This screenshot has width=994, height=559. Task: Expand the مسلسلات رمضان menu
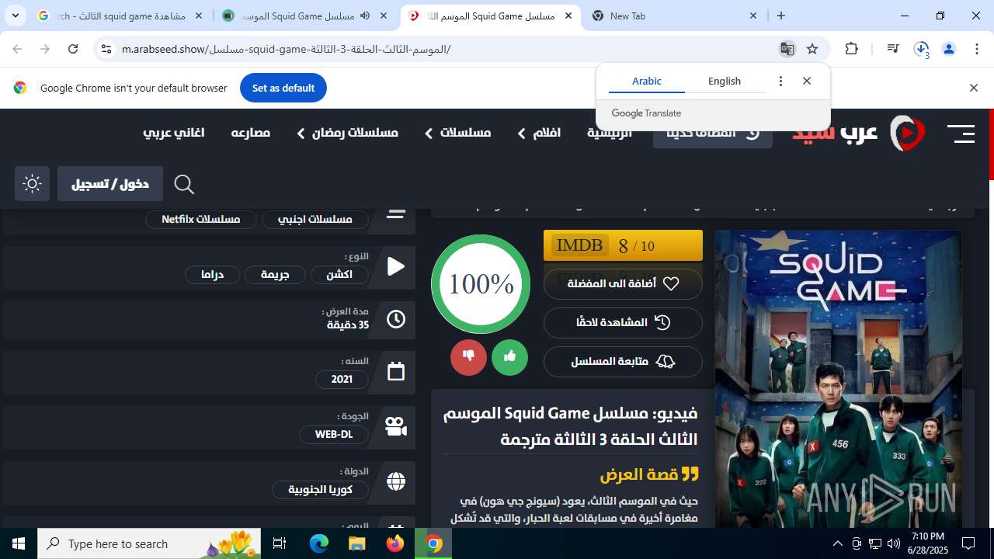tap(347, 133)
